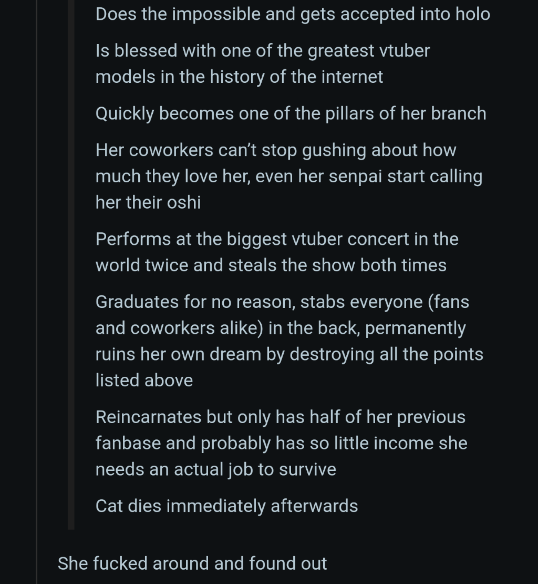Click the line 'Her coworkers can't stop gushing'
The height and width of the screenshot is (584, 538).
pyautogui.click(x=276, y=150)
